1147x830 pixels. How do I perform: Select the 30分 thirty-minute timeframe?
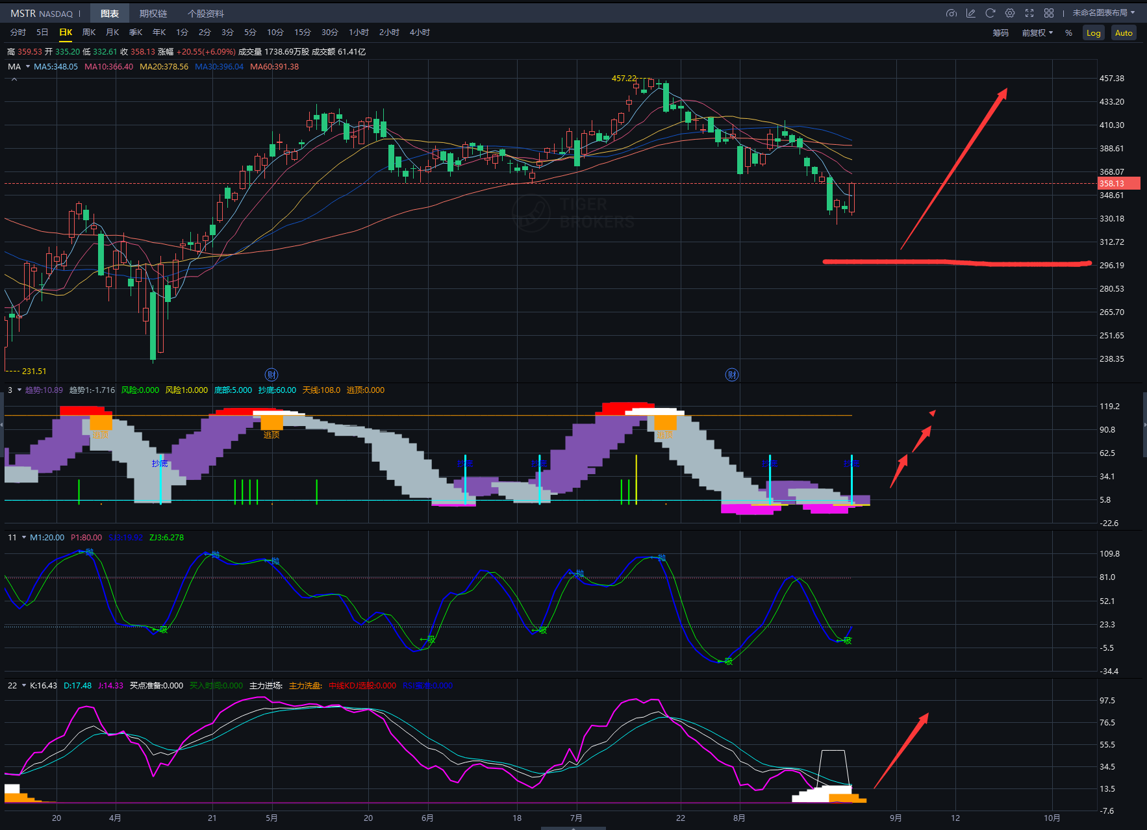330,32
